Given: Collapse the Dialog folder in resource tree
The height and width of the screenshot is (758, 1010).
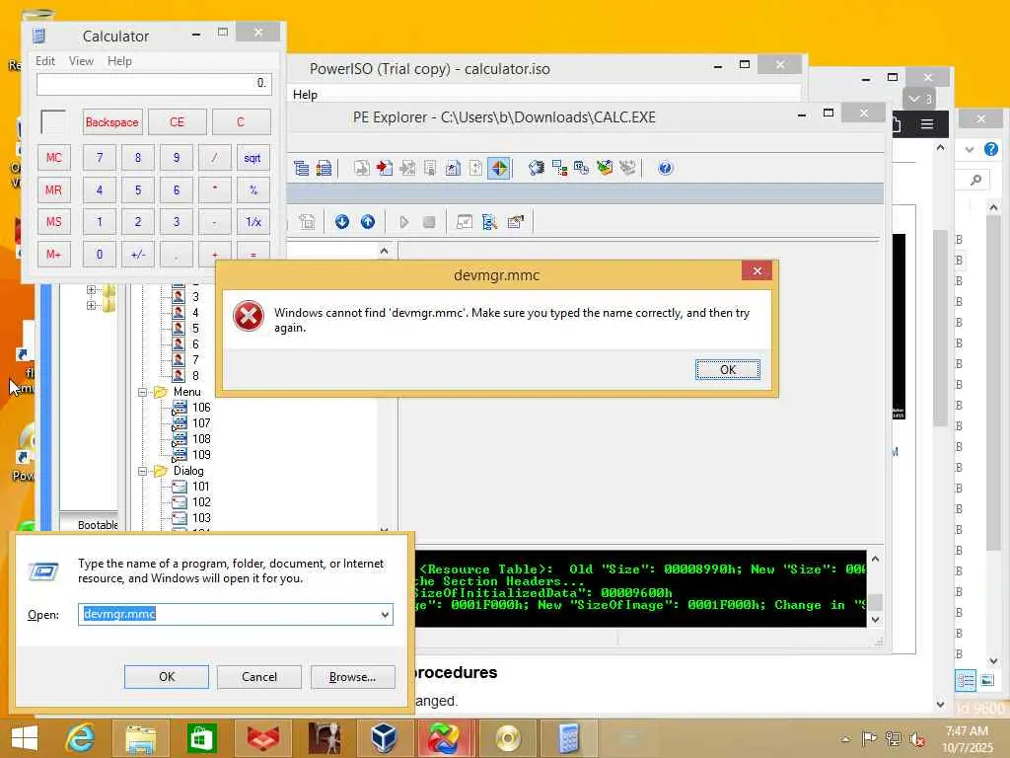Looking at the screenshot, I should coord(142,471).
